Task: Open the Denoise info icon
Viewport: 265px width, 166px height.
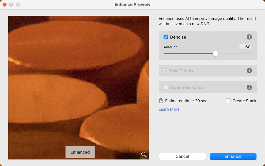Action: (x=249, y=37)
